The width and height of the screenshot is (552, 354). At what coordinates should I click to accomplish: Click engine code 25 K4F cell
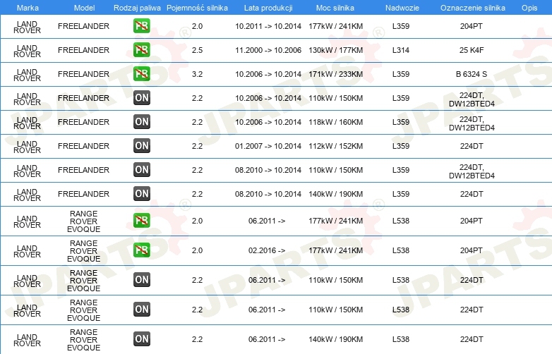472,50
